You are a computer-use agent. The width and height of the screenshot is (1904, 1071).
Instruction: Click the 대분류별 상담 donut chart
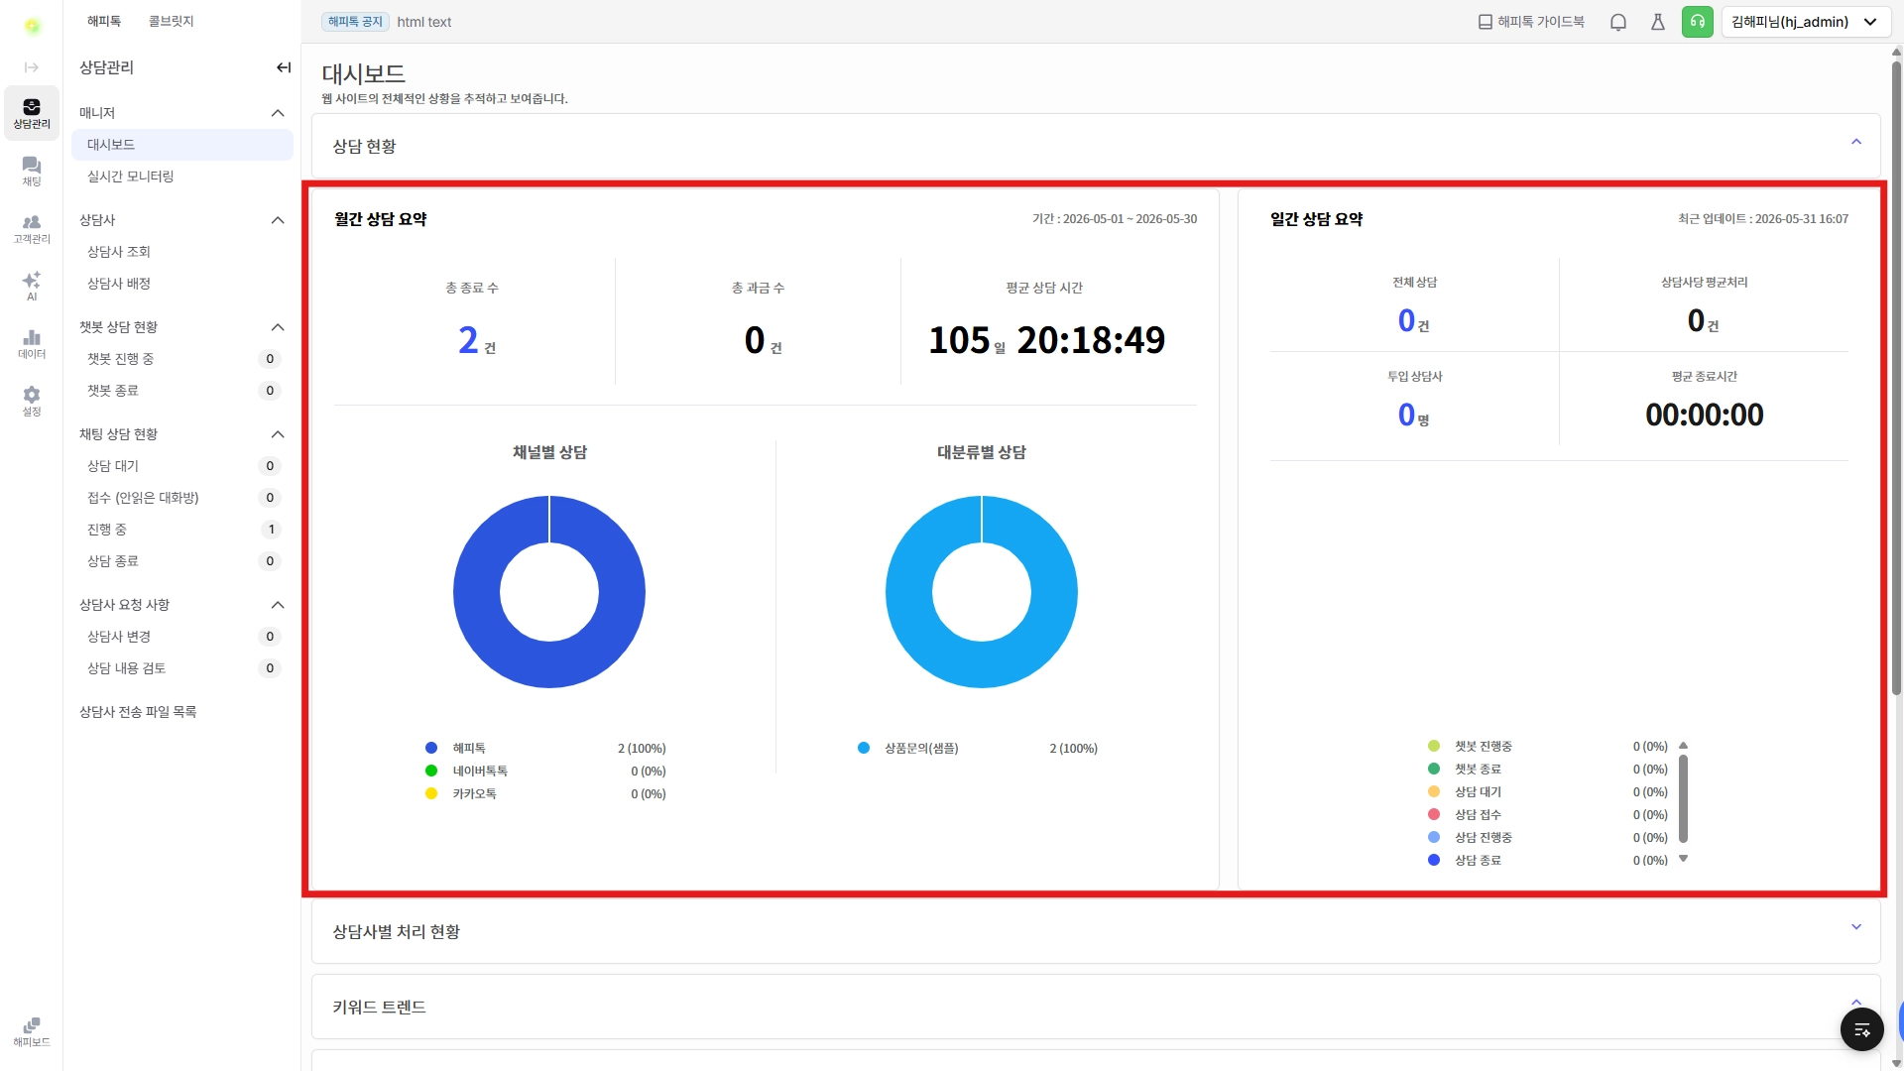click(982, 592)
